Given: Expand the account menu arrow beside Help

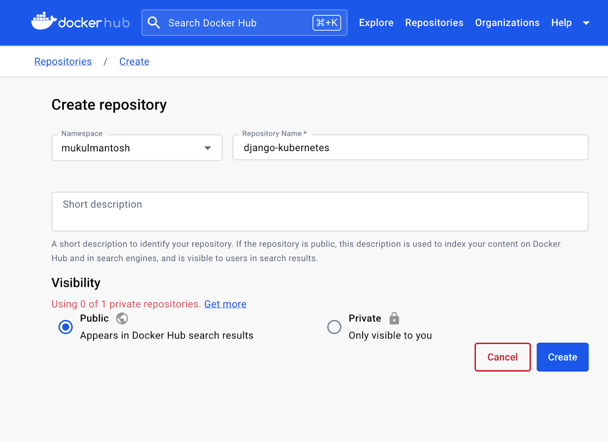Looking at the screenshot, I should pyautogui.click(x=586, y=23).
